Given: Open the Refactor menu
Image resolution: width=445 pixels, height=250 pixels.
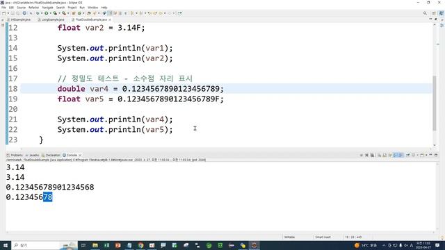Looking at the screenshot, I should coord(33,8).
